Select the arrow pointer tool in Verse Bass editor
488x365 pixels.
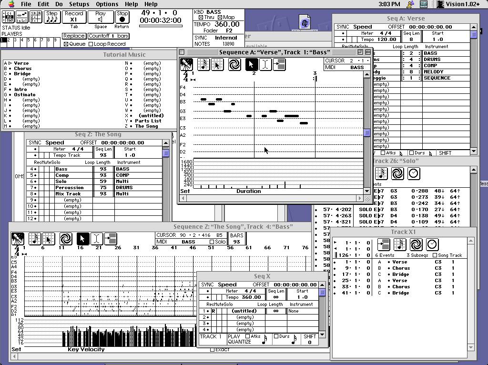point(252,64)
